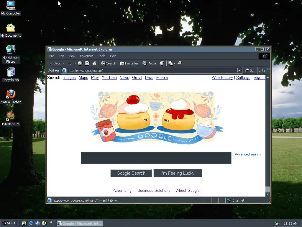302x227 pixels.
Task: Print the page with the Print icon
Action: tap(180, 63)
